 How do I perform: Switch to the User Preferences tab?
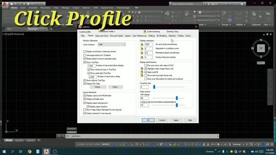139,36
